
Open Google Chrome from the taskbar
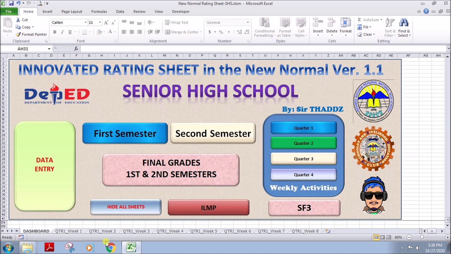110,248
